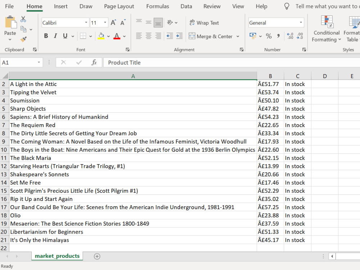Screen dimensions: 360x270
Task: Toggle Bottom Align button
Action: pyautogui.click(x=158, y=22)
